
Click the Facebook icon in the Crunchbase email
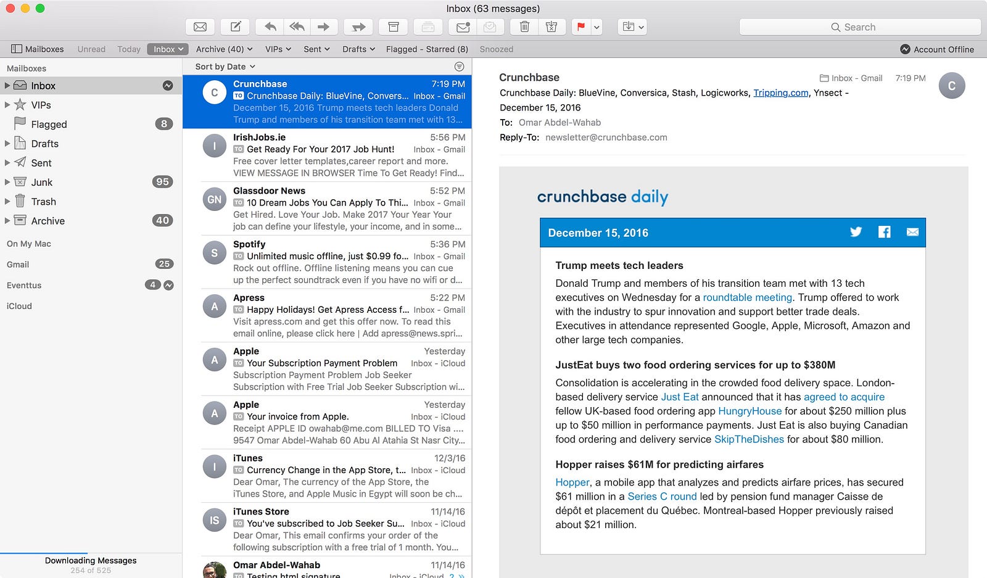click(884, 232)
